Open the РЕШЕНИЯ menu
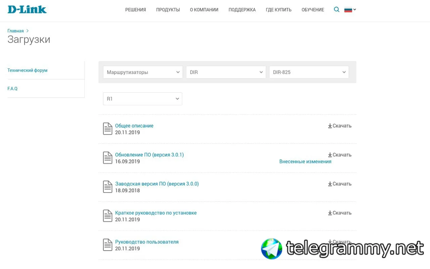This screenshot has width=430, height=269. point(136,10)
